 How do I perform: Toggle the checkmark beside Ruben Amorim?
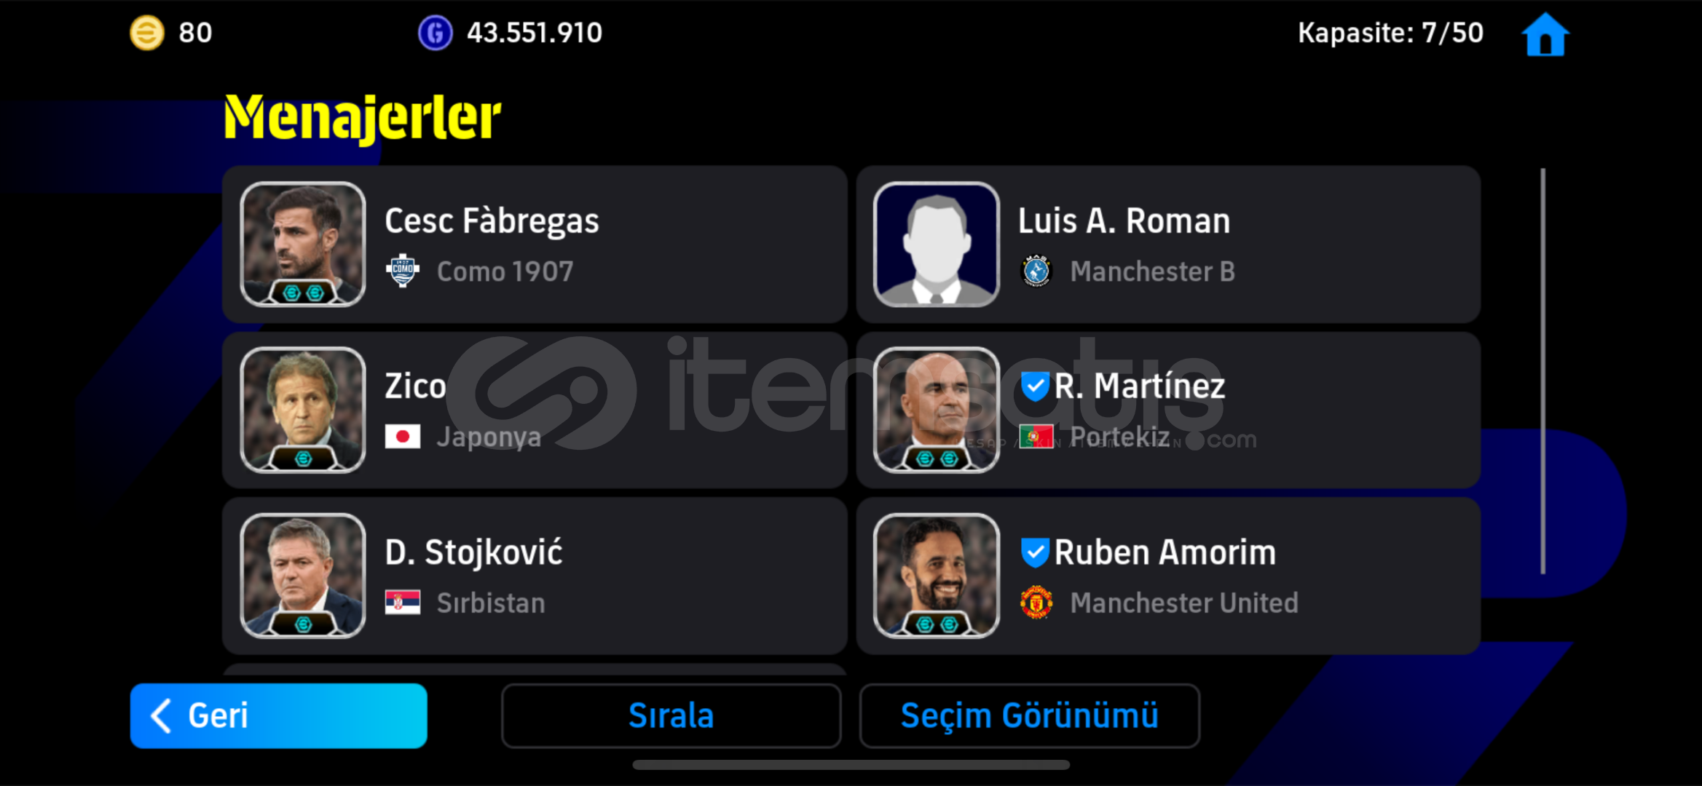(1034, 552)
